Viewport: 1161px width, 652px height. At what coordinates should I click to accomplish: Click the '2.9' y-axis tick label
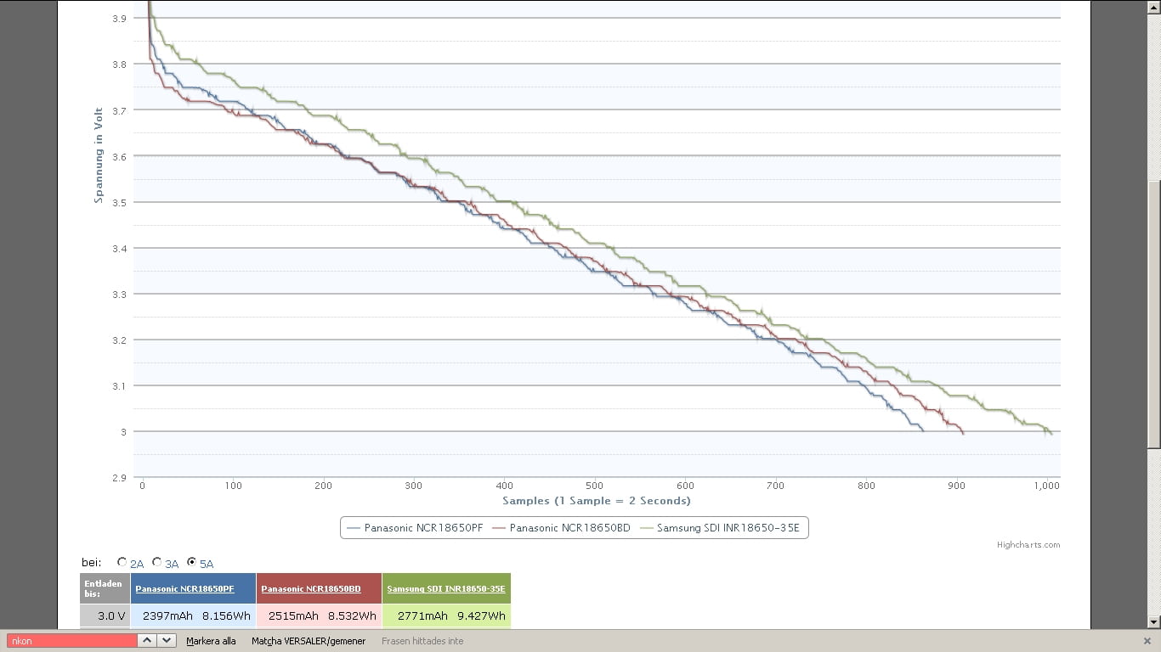click(x=119, y=478)
